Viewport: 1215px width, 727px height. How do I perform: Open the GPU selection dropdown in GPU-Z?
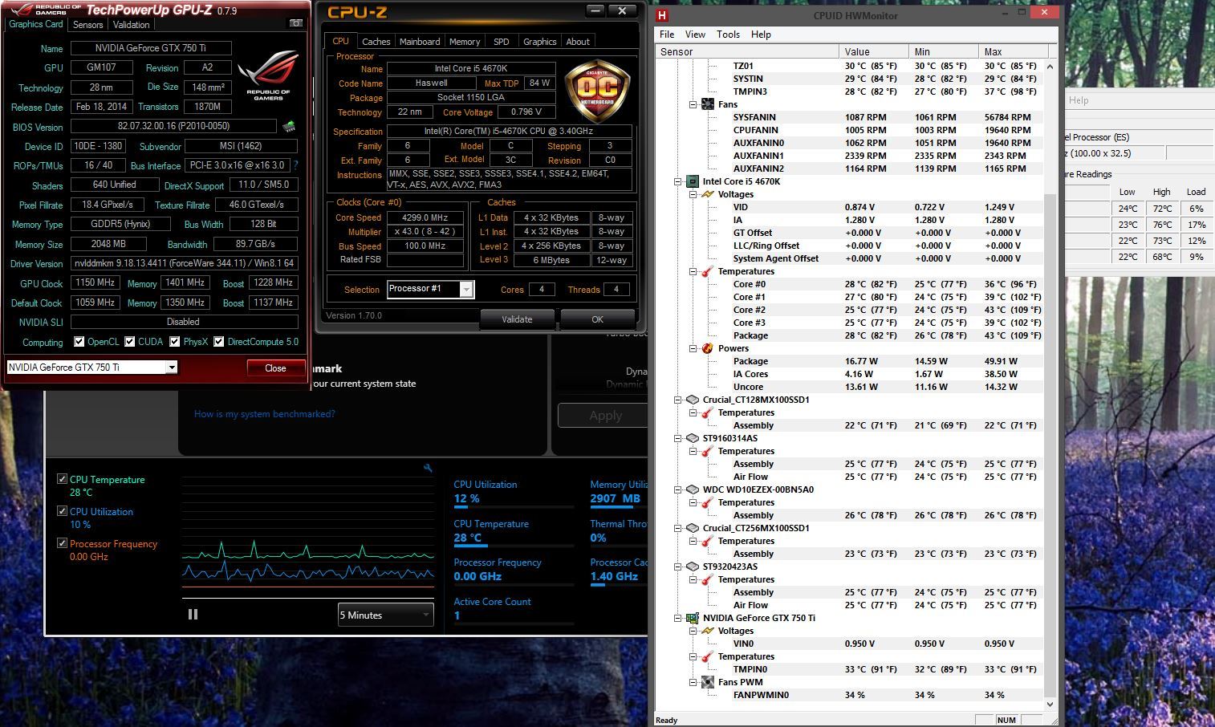(x=171, y=368)
